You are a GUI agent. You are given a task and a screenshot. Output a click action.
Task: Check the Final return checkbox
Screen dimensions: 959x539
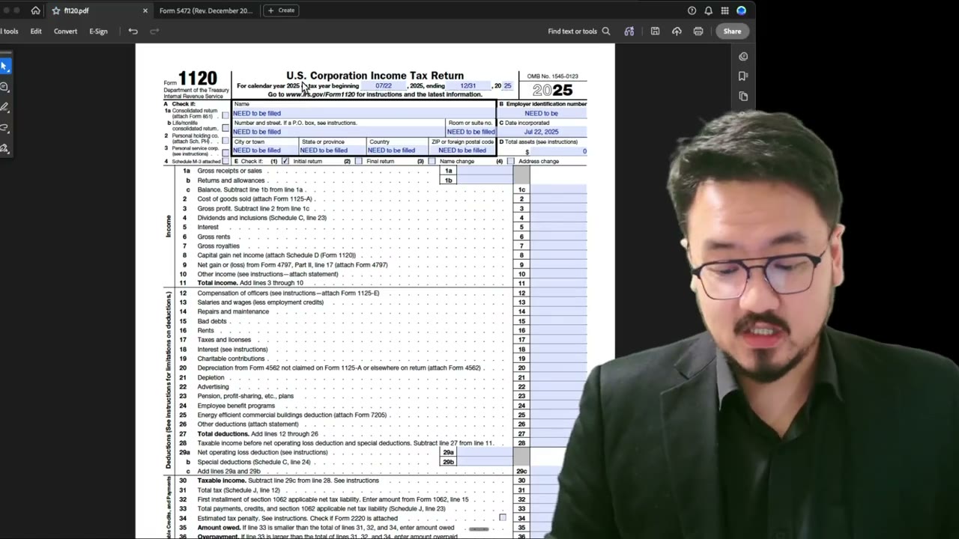358,161
